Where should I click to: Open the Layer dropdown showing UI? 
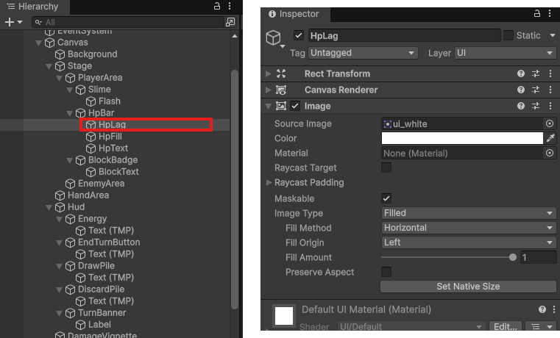click(506, 53)
